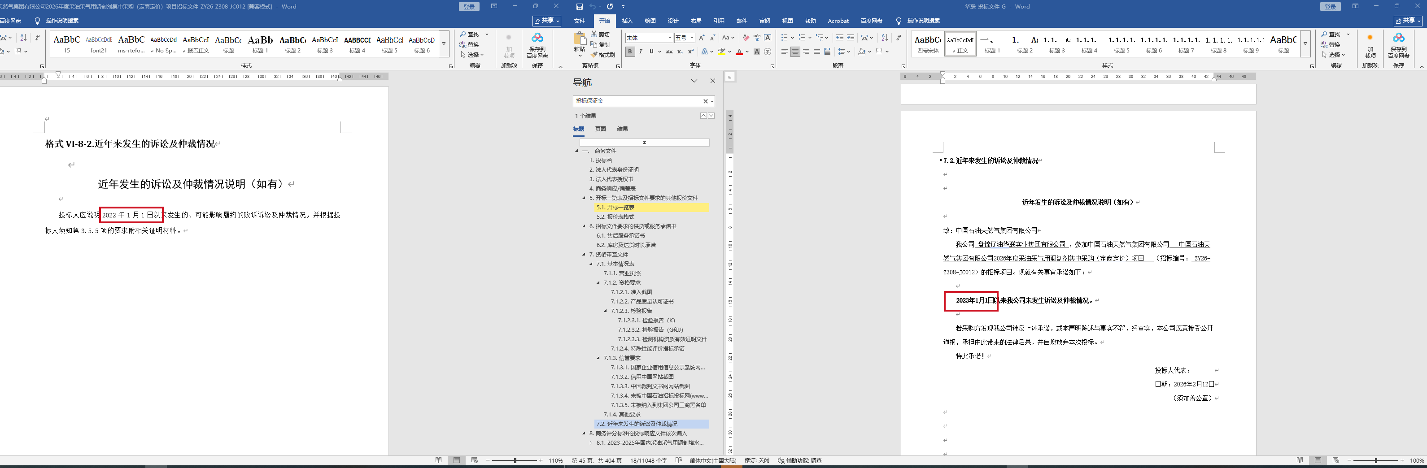Click the superscript x² icon
The height and width of the screenshot is (468, 1427).
(690, 52)
